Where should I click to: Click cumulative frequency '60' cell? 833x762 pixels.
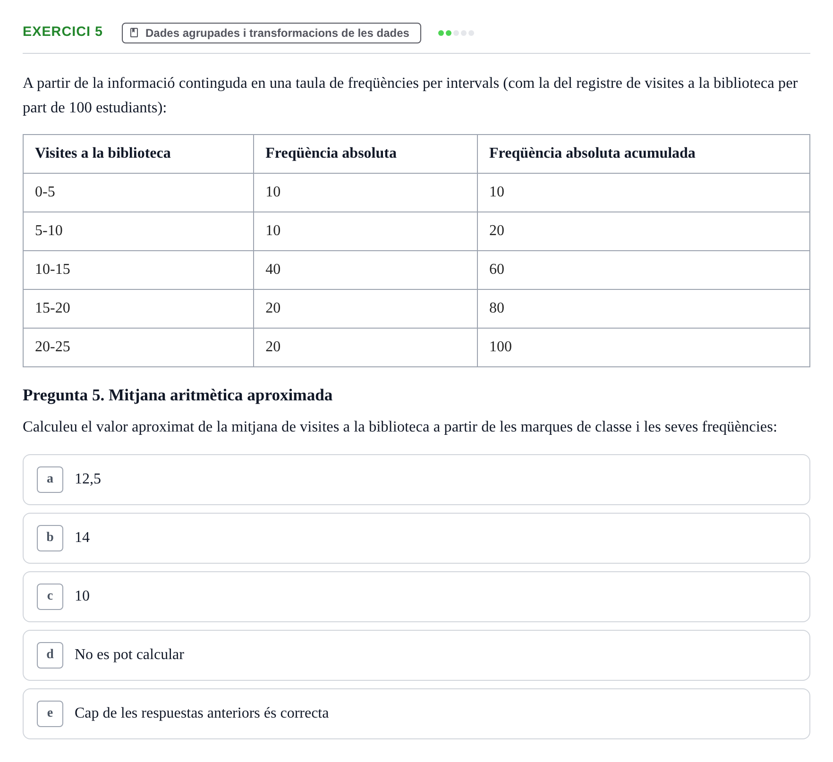[644, 270]
